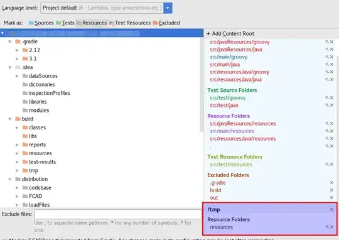Edit properties of src/main/resources
The height and width of the screenshot is (240, 339).
click(x=327, y=131)
